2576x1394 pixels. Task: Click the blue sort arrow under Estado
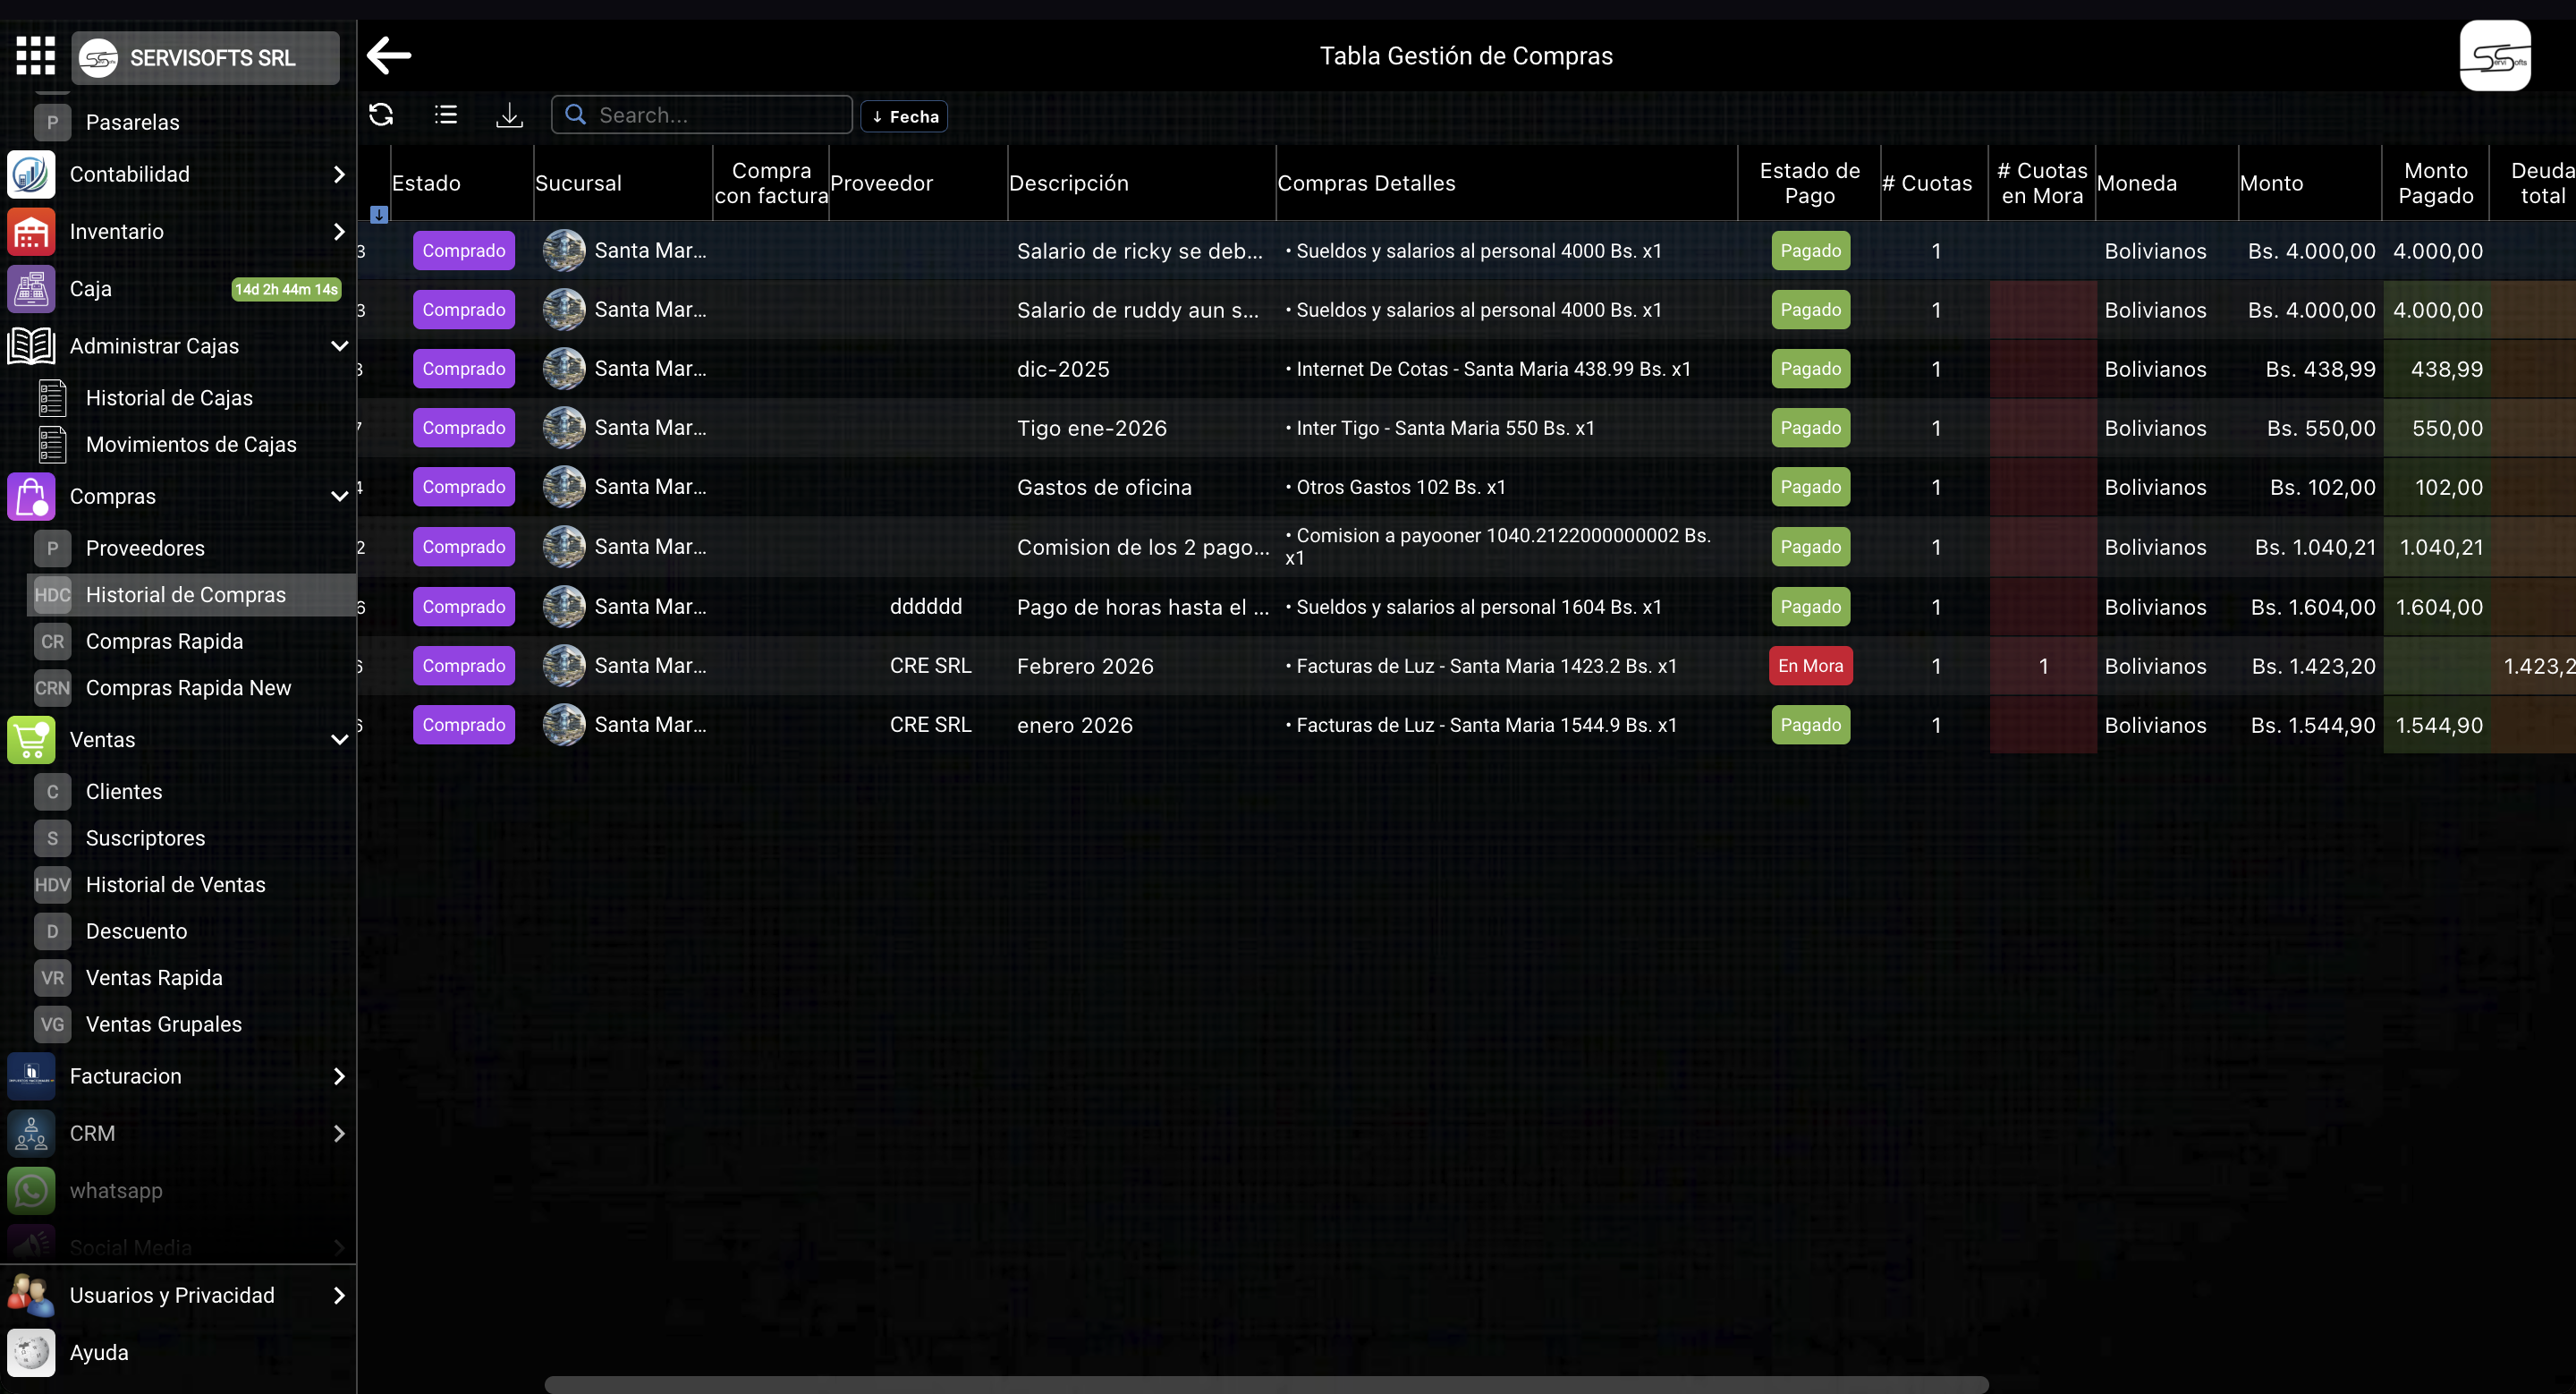[x=379, y=214]
